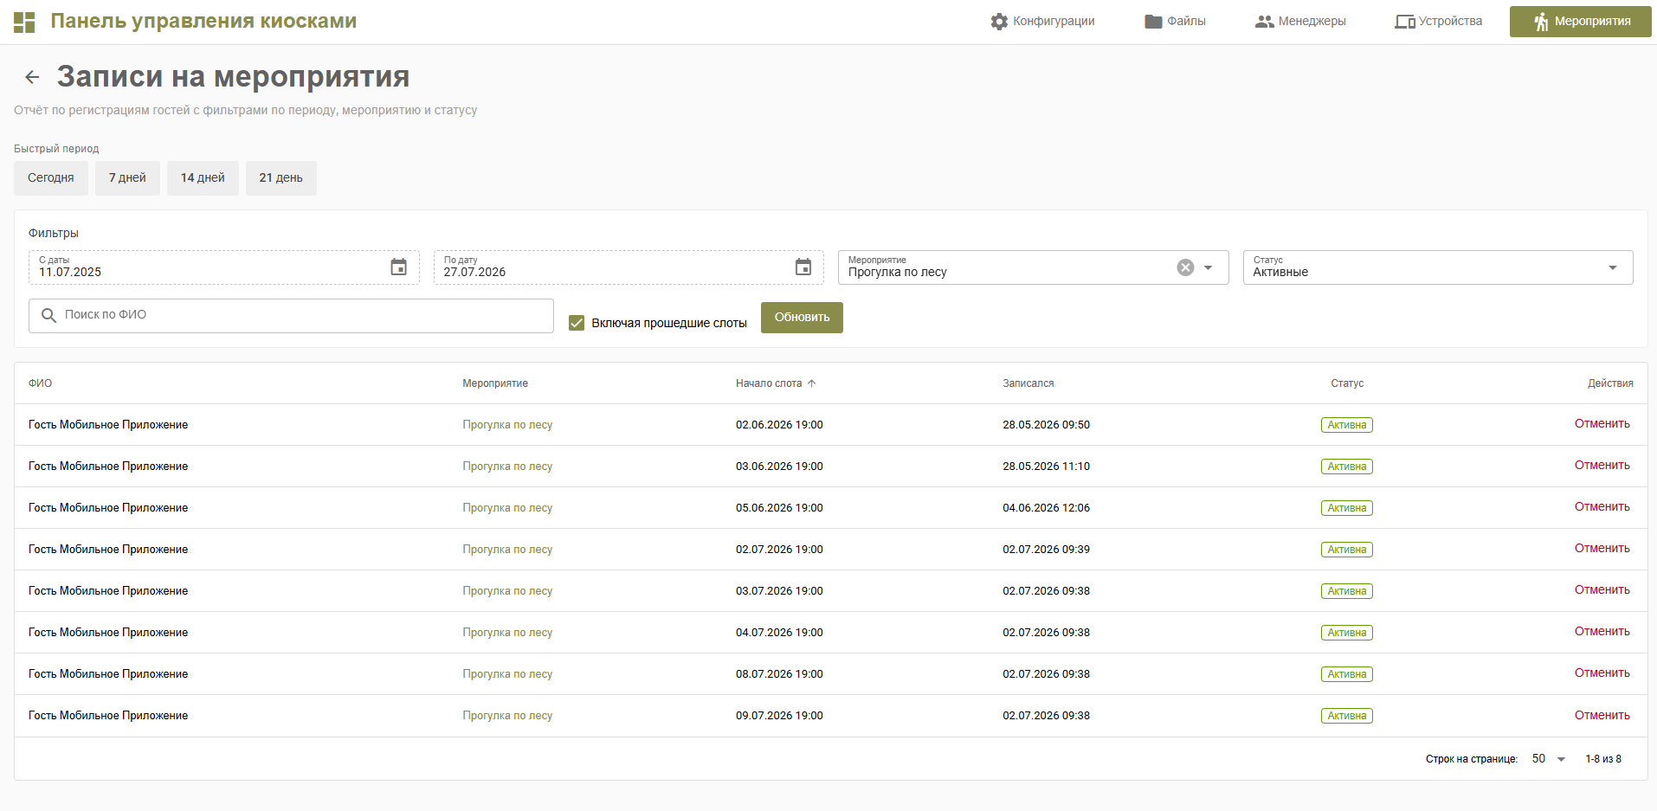Click the search magnifier icon
1657x811 pixels.
click(48, 315)
